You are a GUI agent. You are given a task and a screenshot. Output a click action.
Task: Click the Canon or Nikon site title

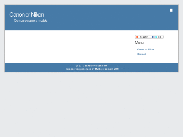pos(27,15)
